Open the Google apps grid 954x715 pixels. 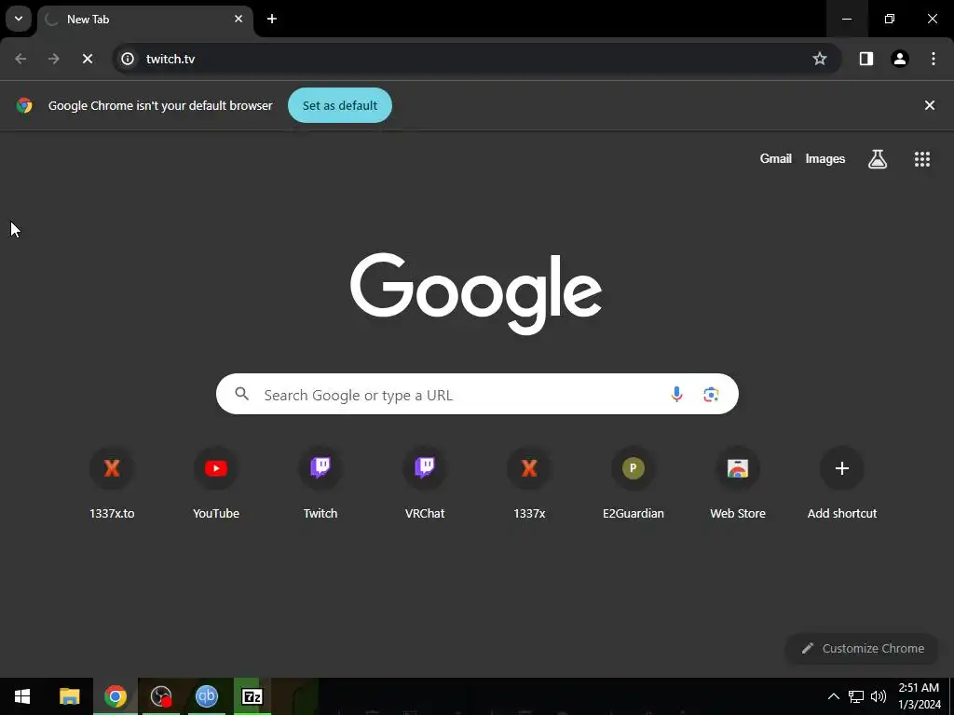tap(922, 158)
